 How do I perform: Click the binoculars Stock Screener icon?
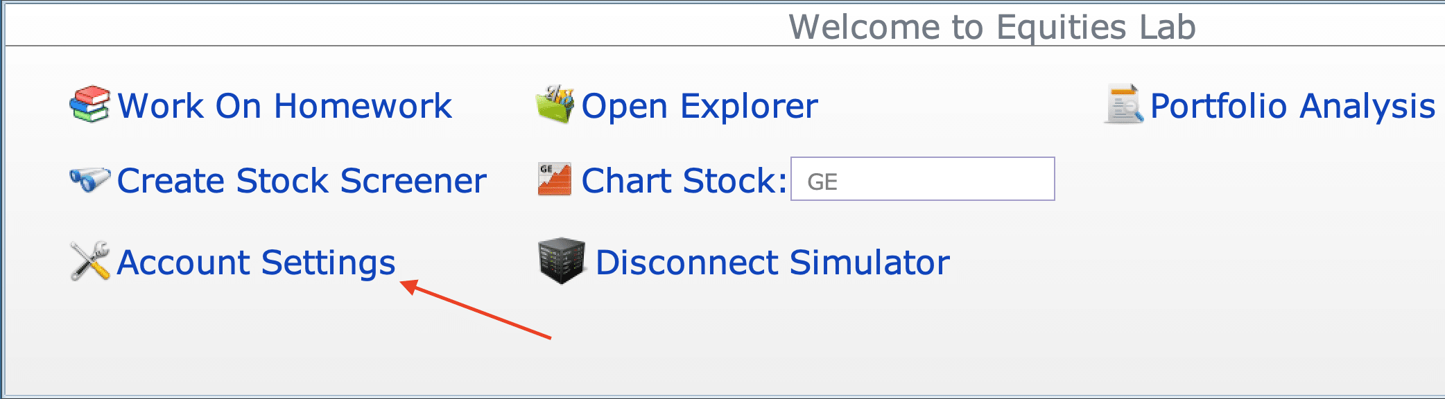click(89, 180)
